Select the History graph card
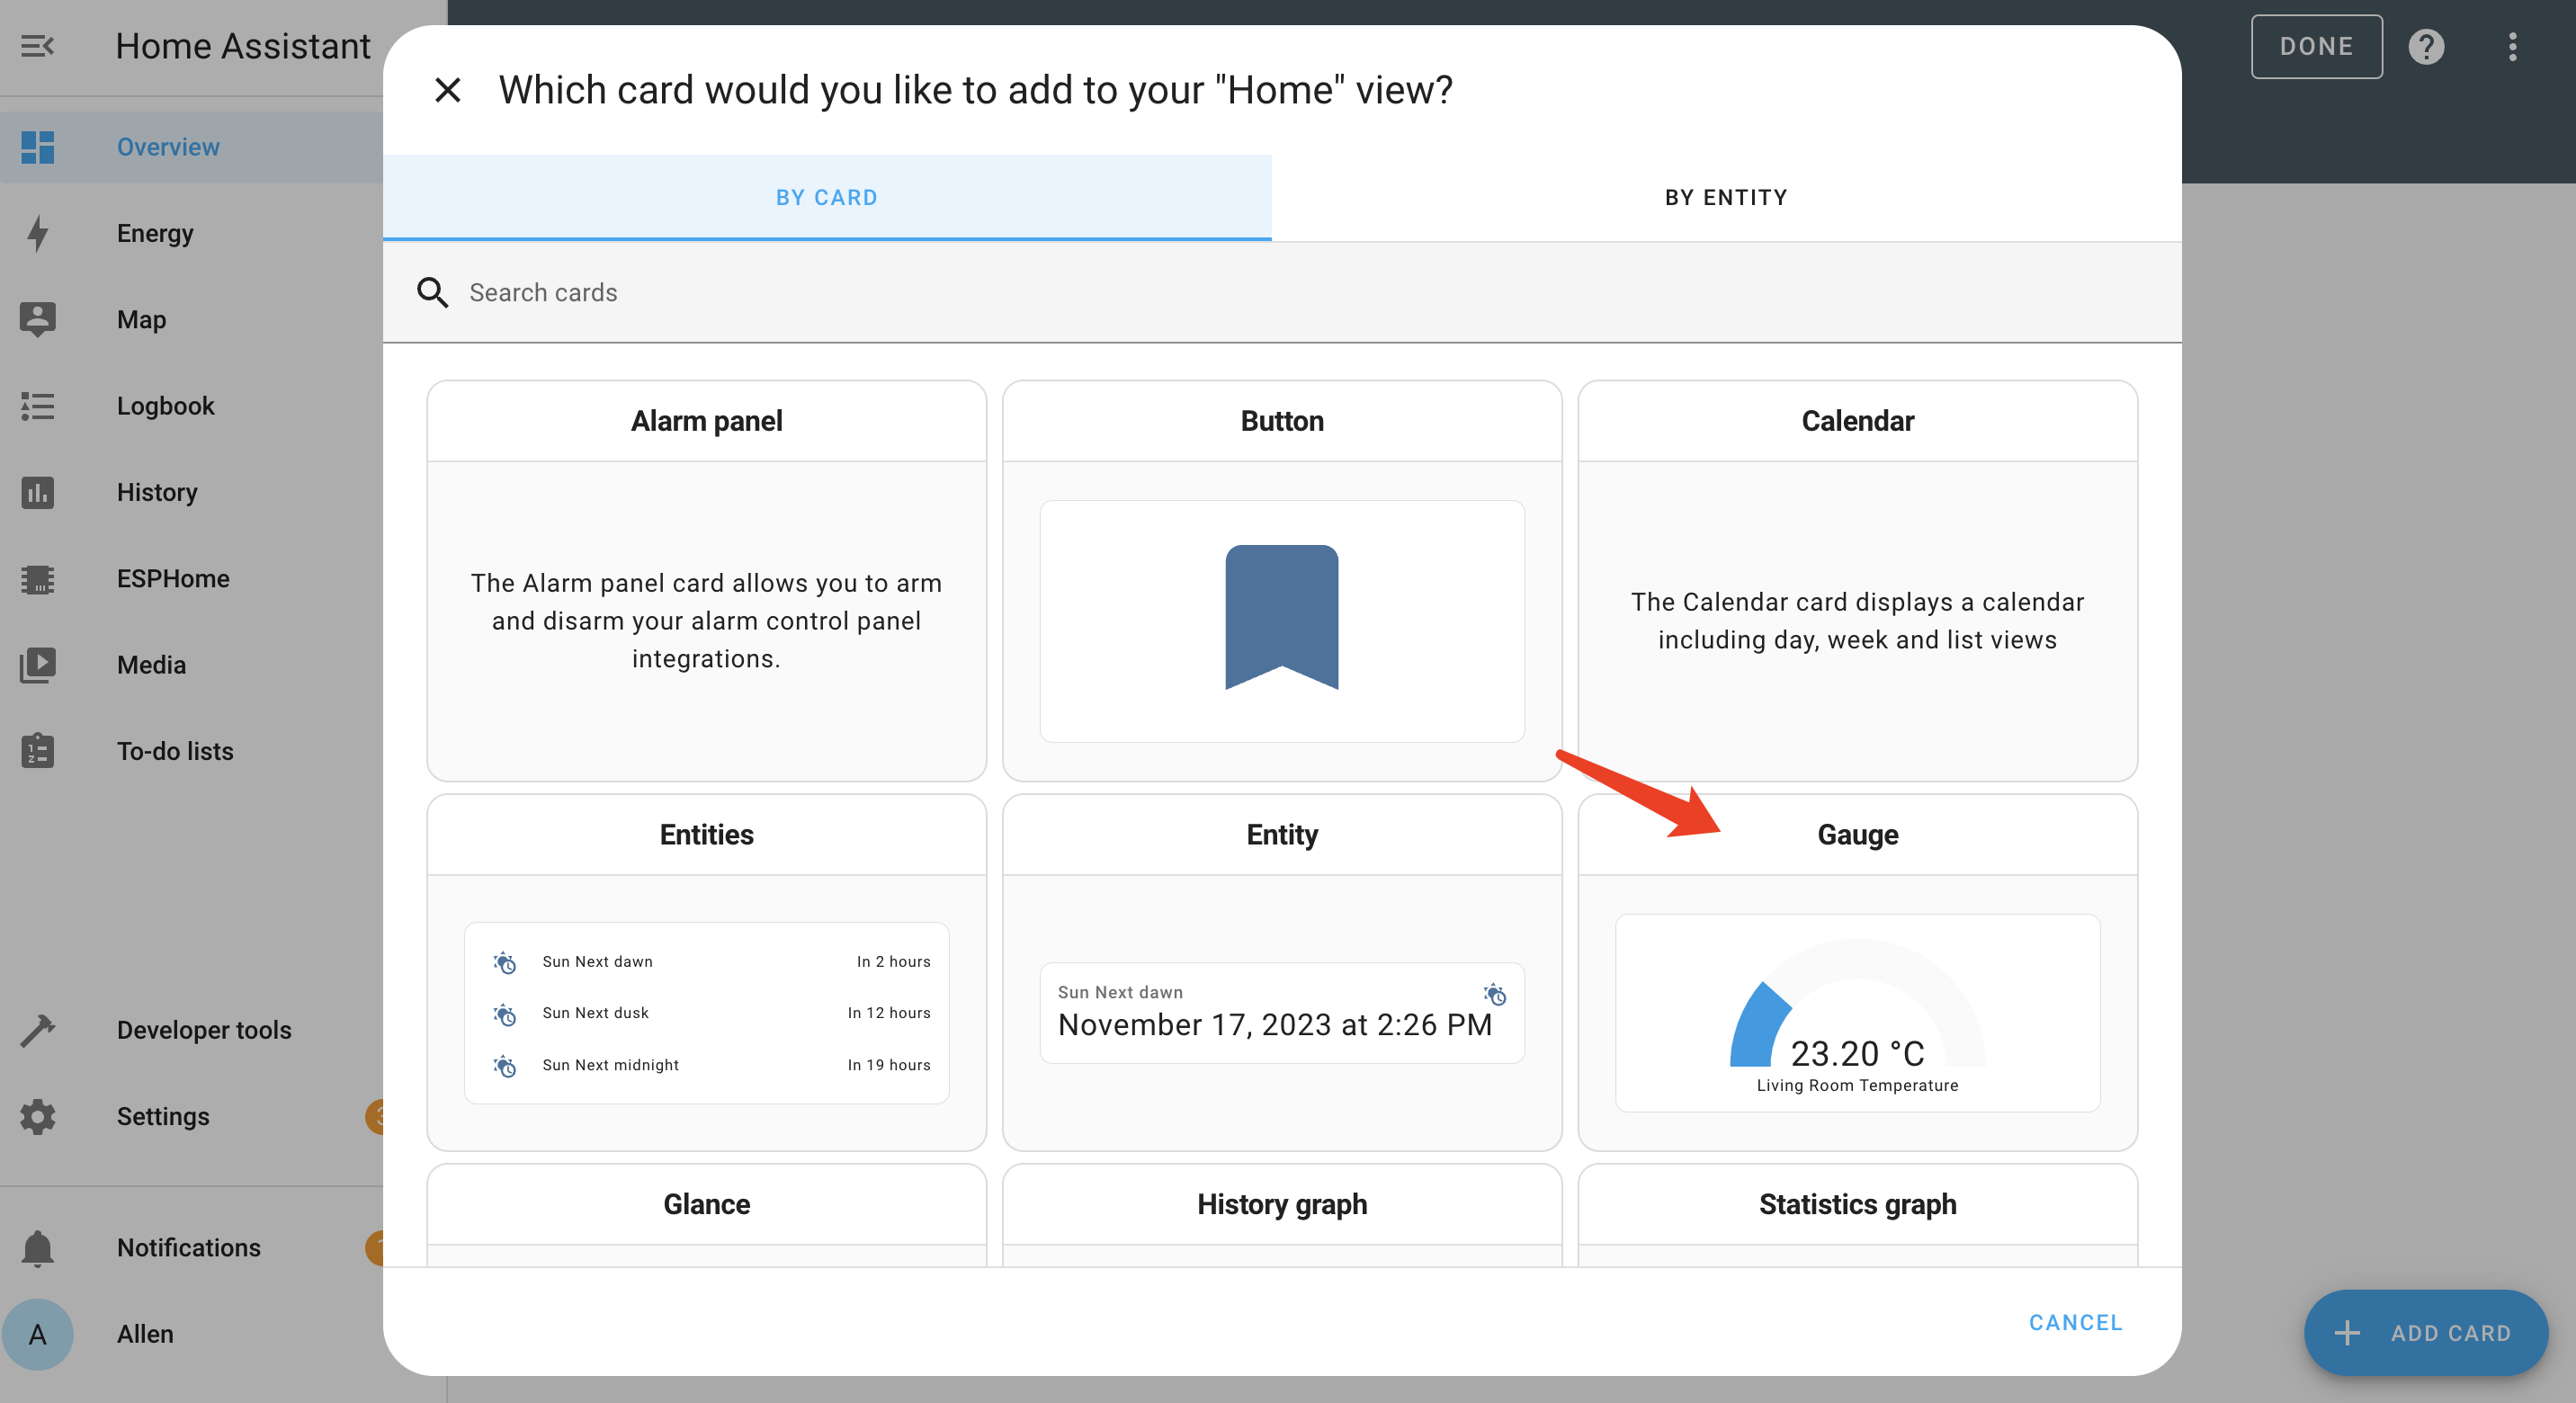The height and width of the screenshot is (1403, 2576). click(x=1282, y=1214)
